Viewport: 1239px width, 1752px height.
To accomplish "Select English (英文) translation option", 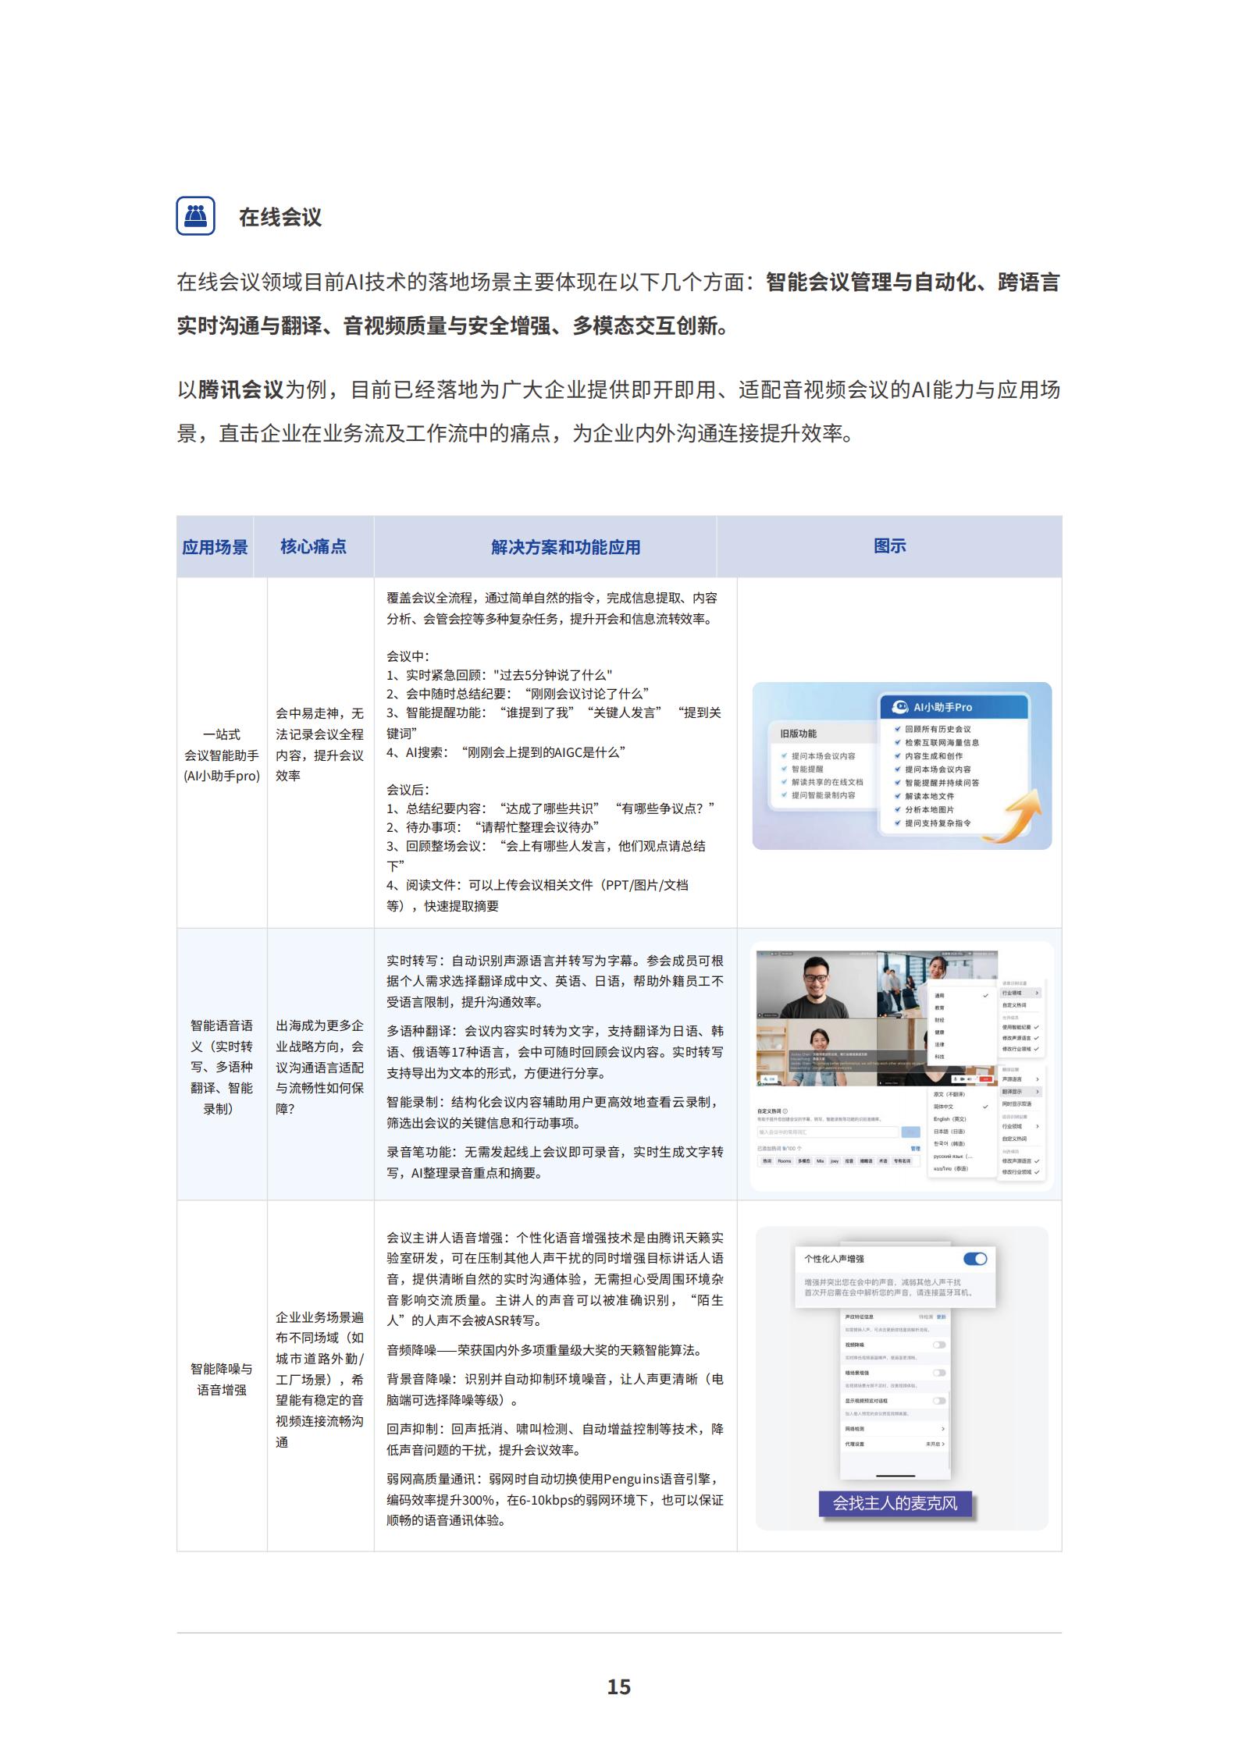I will [949, 1118].
